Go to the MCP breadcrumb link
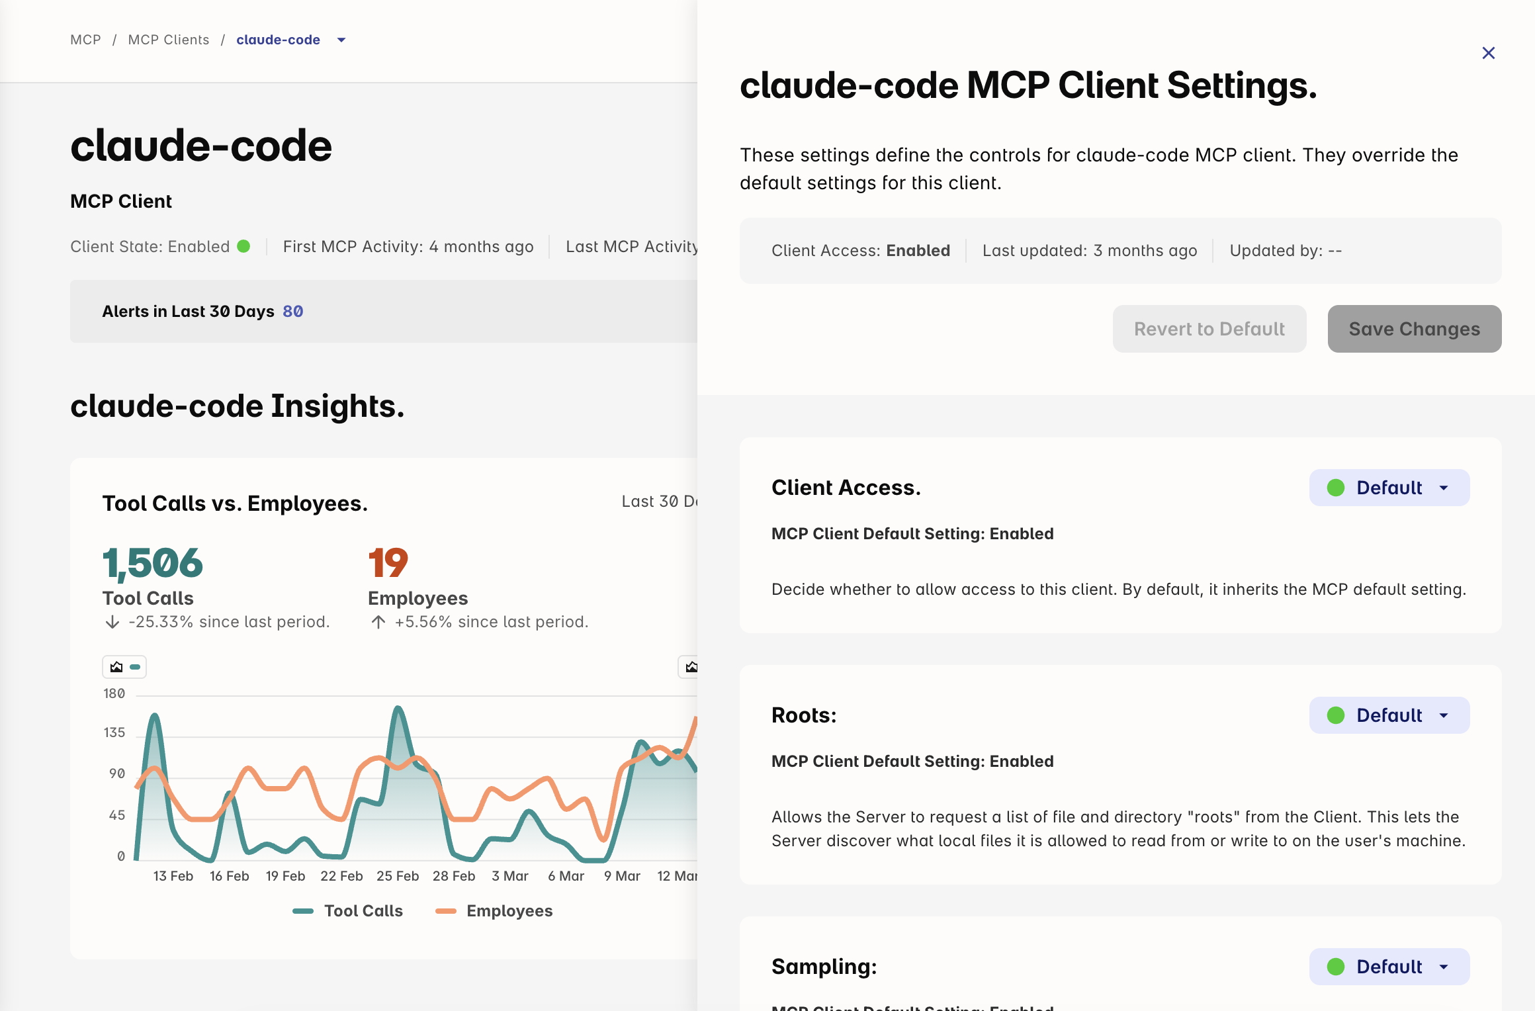 pyautogui.click(x=85, y=40)
